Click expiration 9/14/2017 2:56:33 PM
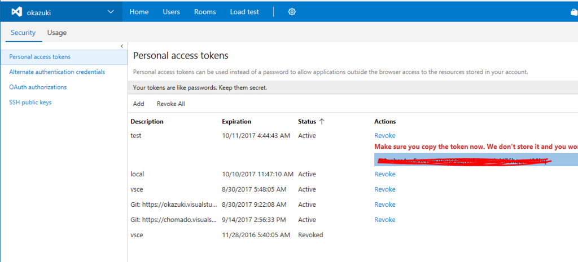Viewport: 578px width, 262px height. [254, 220]
